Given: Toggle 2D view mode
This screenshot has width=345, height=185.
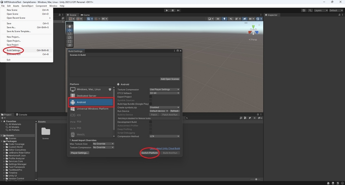Looking at the screenshot, I should click(218, 19).
